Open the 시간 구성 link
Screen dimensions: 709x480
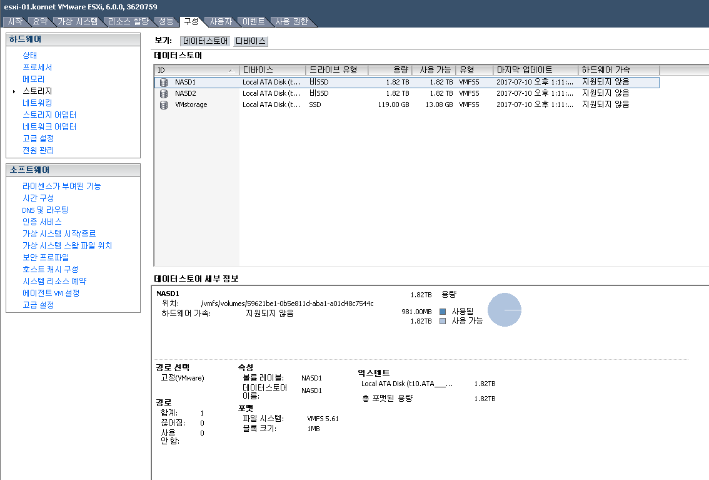point(38,198)
